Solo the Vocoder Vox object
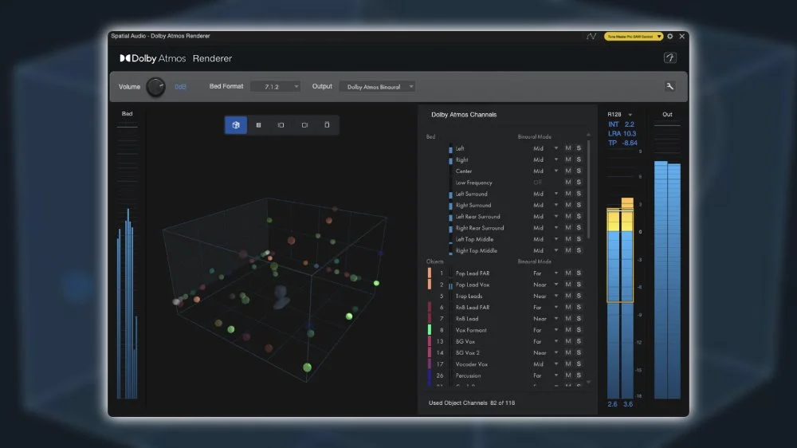The width and height of the screenshot is (797, 448). click(x=579, y=364)
